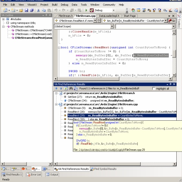Click the Paste toolbar icon
The width and height of the screenshot is (182, 182).
coord(49,10)
